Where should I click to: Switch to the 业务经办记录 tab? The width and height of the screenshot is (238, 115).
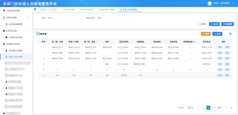[87, 10]
